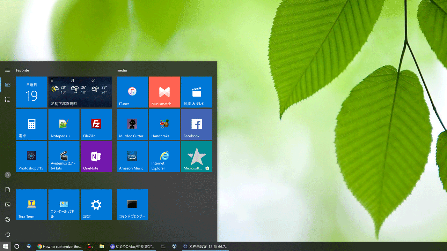This screenshot has width=447, height=251.
Task: Switch to the 初めてのMac/初期設定 taskbar window
Action: 132,246
